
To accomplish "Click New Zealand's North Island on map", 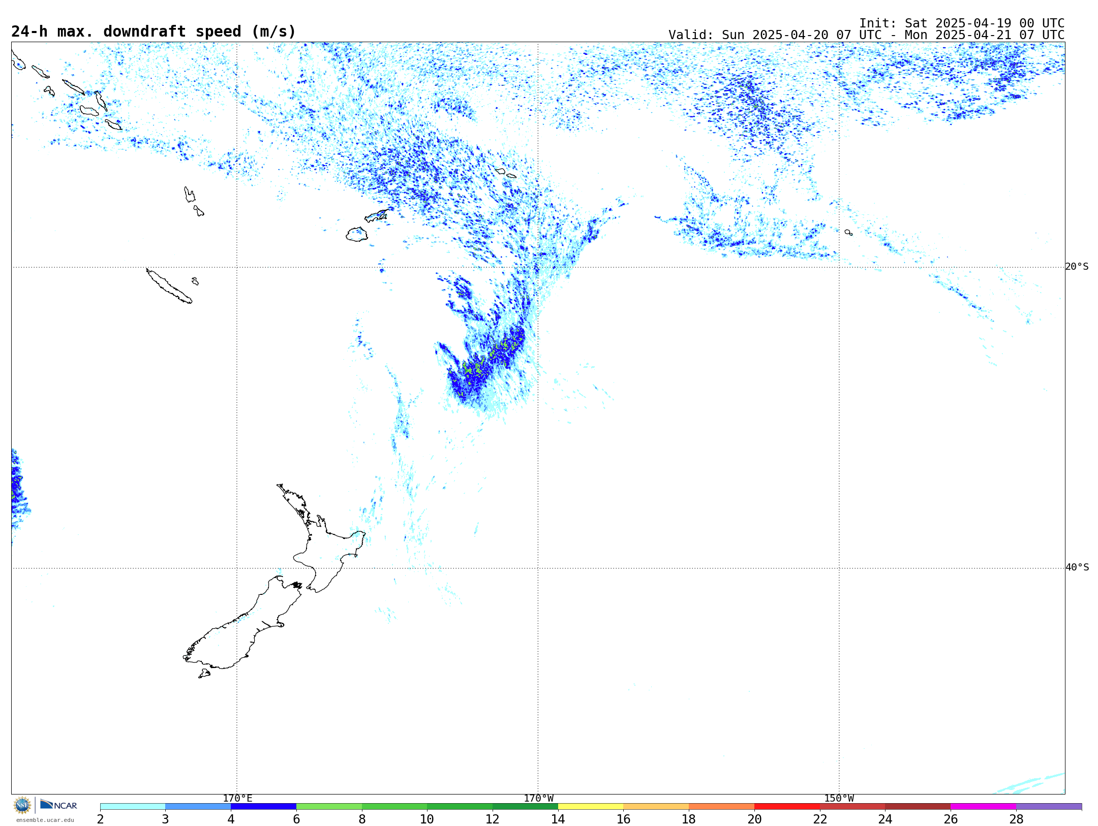I will (325, 554).
